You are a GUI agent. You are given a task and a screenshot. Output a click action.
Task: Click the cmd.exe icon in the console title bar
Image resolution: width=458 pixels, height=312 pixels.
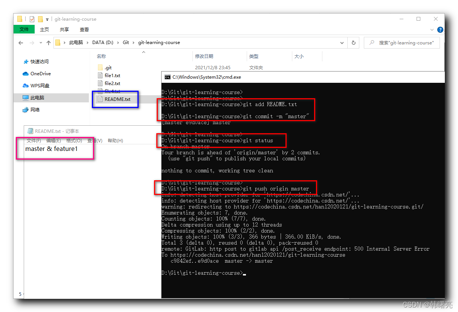(168, 77)
